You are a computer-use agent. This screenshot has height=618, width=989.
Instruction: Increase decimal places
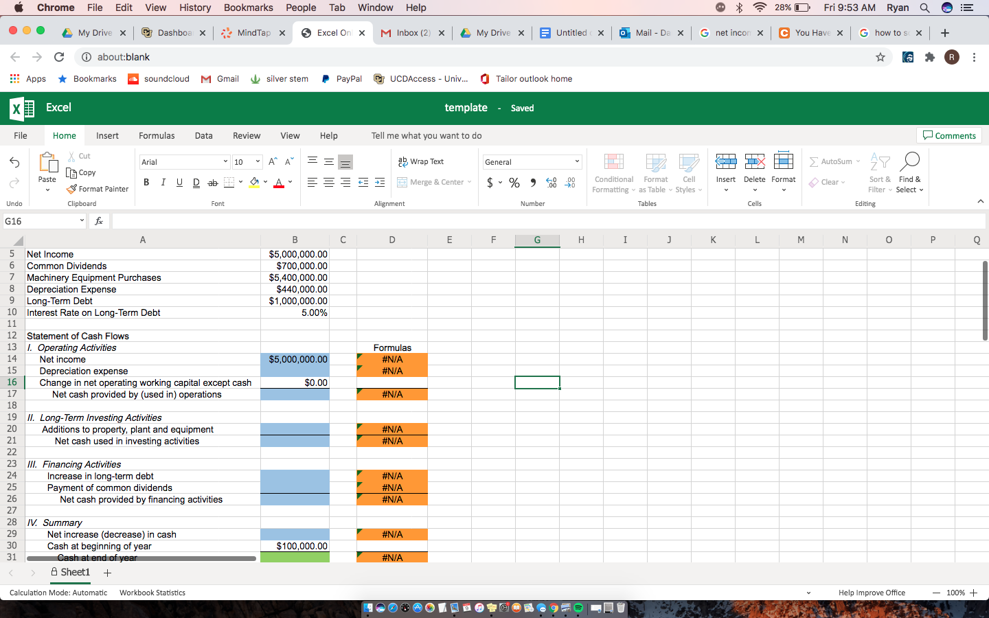point(551,183)
